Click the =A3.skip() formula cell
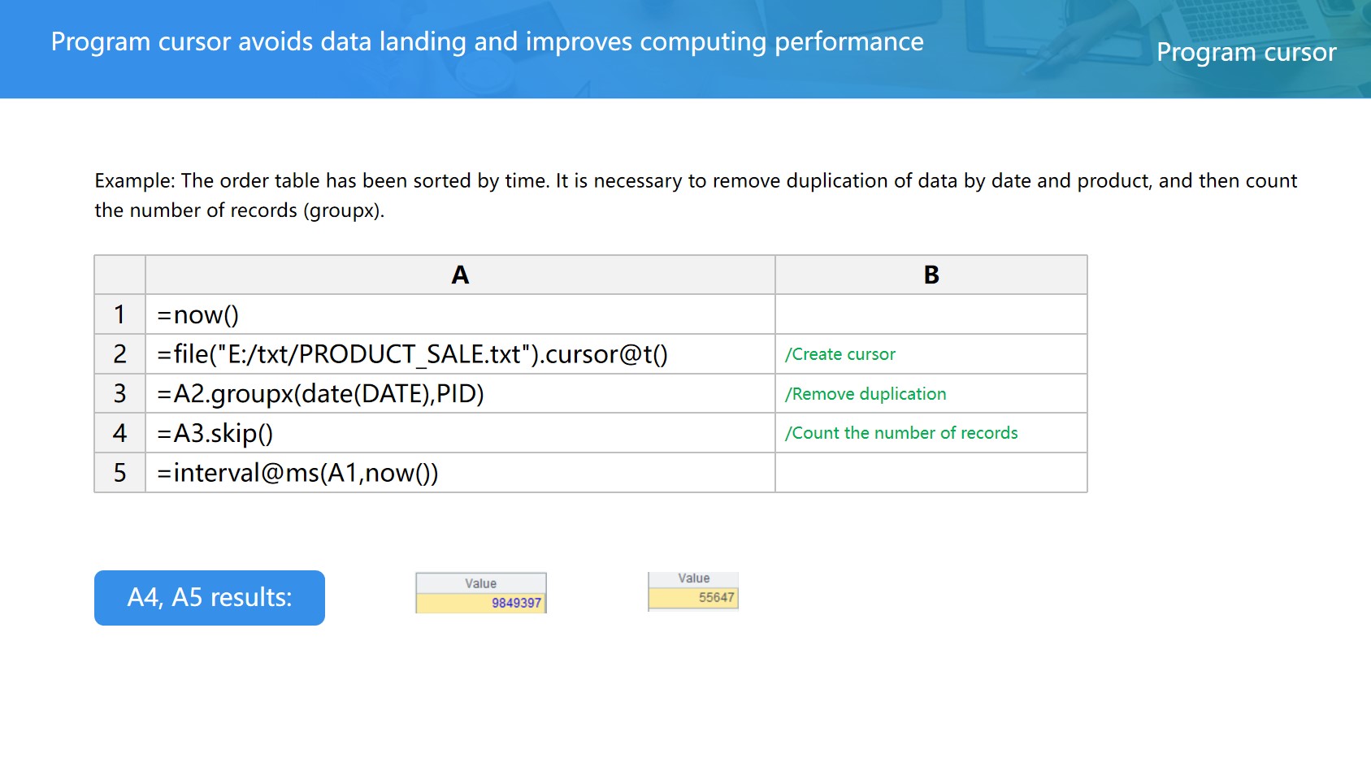 click(x=459, y=433)
